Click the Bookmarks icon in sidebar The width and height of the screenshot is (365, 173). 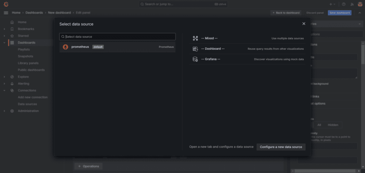point(12,29)
